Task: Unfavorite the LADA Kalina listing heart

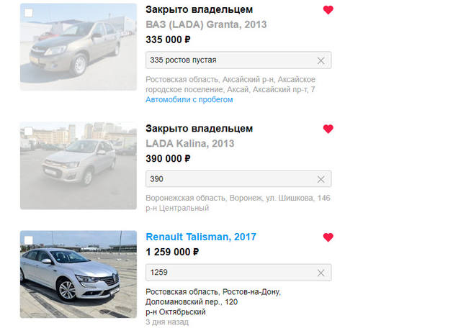Action: pos(328,129)
